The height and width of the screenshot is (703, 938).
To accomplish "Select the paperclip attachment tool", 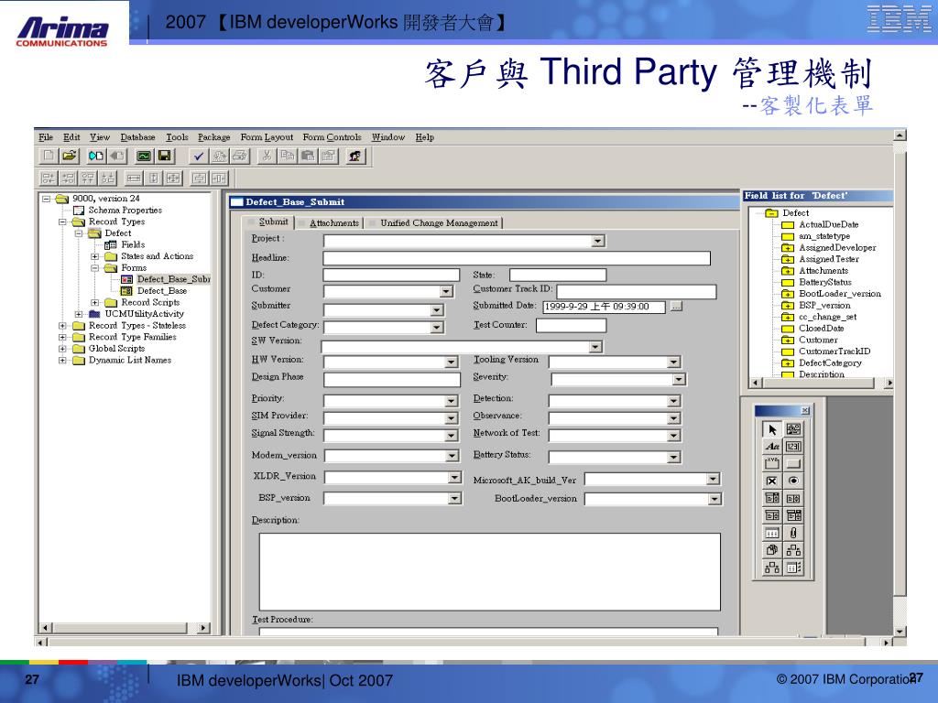I will pos(793,533).
